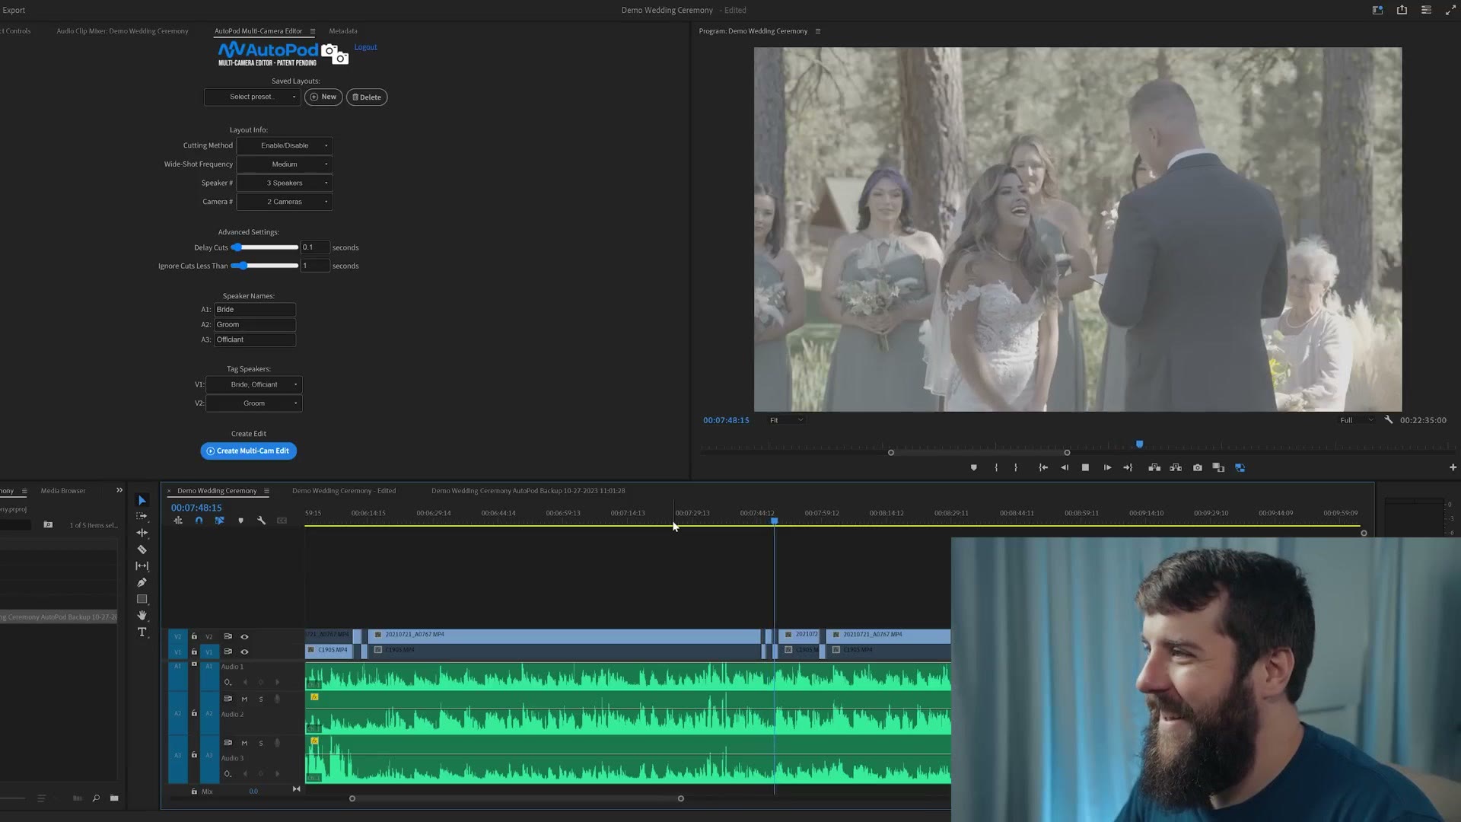The height and width of the screenshot is (822, 1461).
Task: Open the Select preset dropdown
Action: tap(252, 97)
